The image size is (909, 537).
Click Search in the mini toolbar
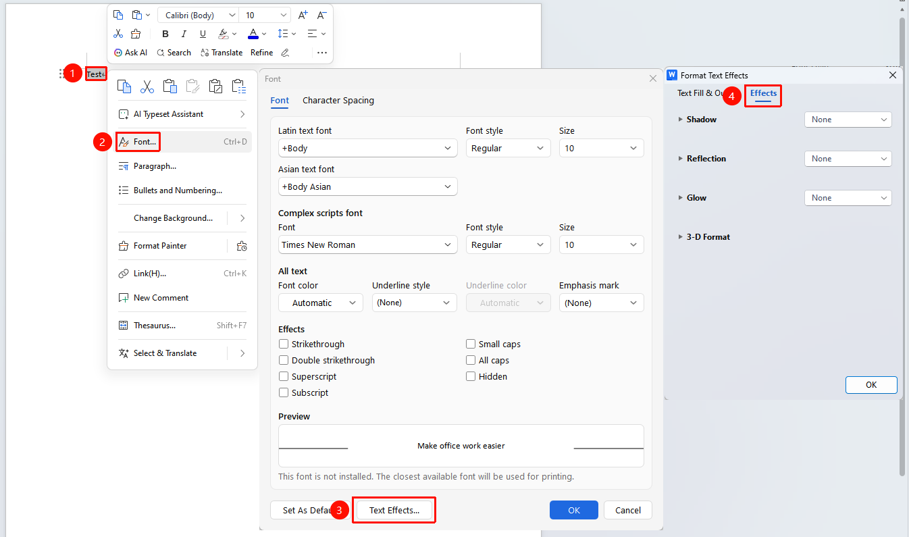tap(174, 53)
